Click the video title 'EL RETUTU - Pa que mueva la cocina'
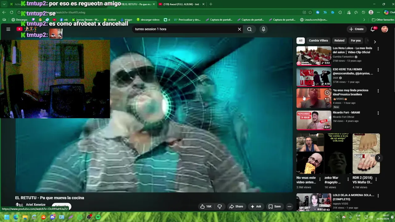The image size is (395, 222). [x=49, y=198]
